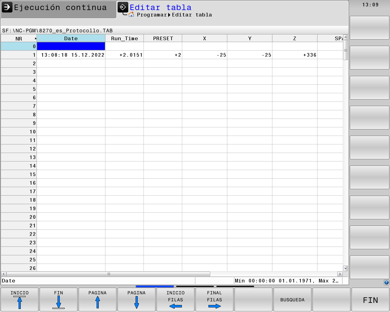Image resolution: width=390 pixels, height=312 pixels.
Task: Click the vertical scrollbar down arrow
Action: coord(346,268)
